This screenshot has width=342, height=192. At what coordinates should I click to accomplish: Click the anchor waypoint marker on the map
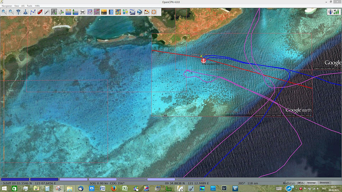point(203,60)
